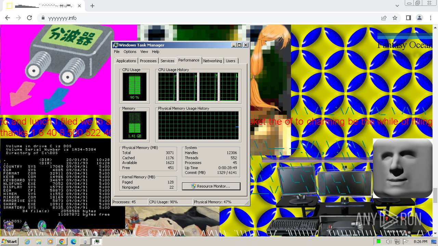This screenshot has width=438, height=246.
Task: Switch to the Services tab
Action: click(x=167, y=61)
